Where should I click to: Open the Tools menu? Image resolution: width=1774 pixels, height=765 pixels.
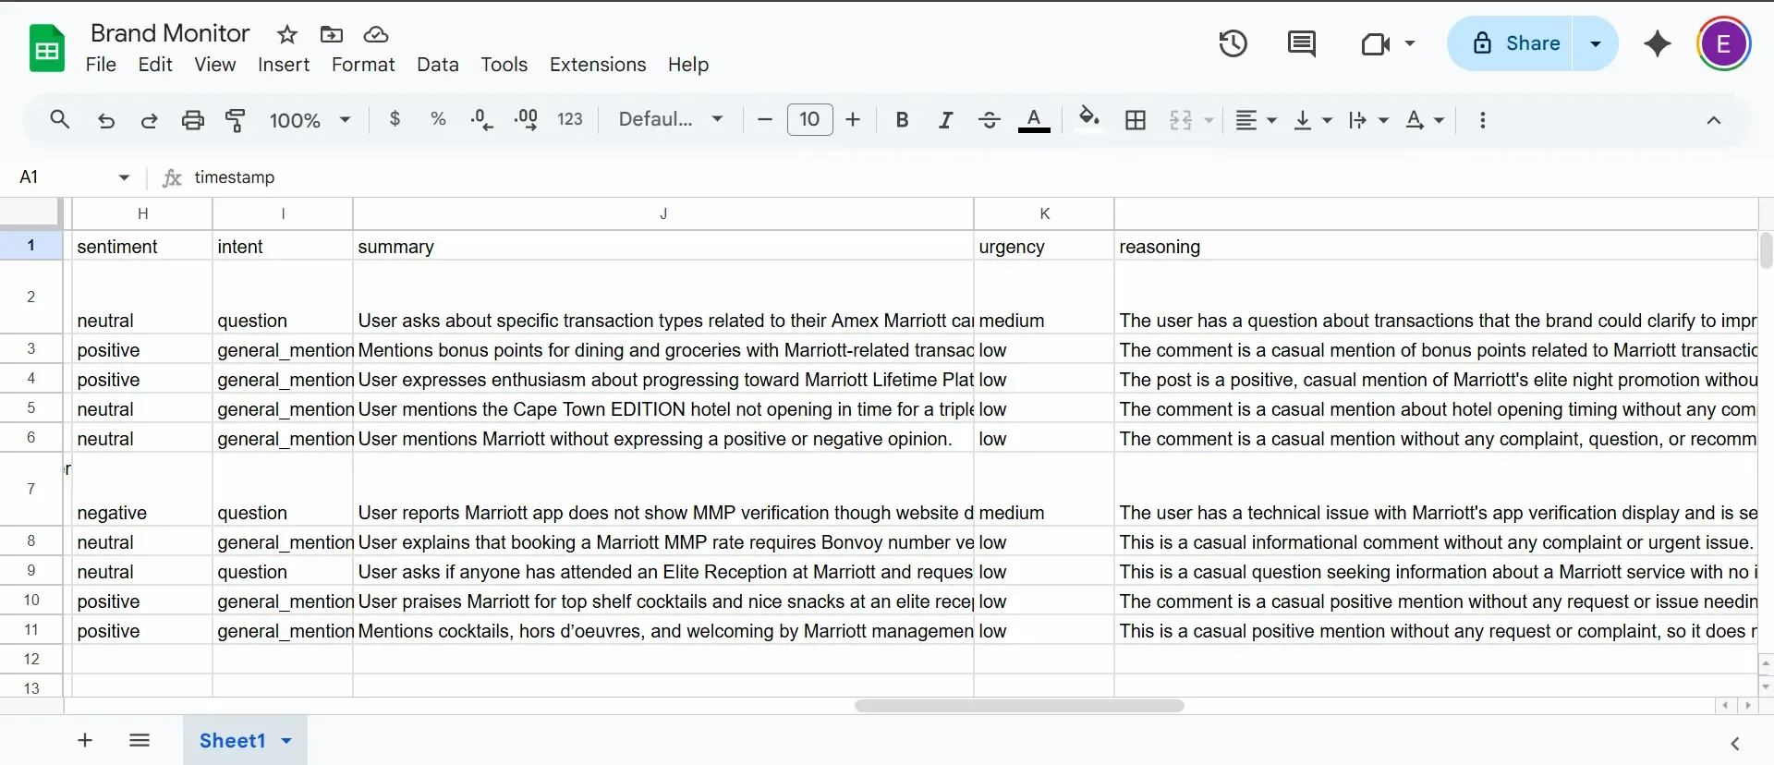click(504, 65)
